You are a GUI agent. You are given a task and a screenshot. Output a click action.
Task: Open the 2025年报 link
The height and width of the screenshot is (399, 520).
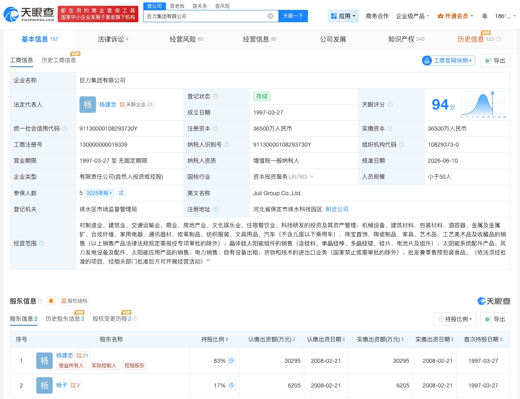99,193
